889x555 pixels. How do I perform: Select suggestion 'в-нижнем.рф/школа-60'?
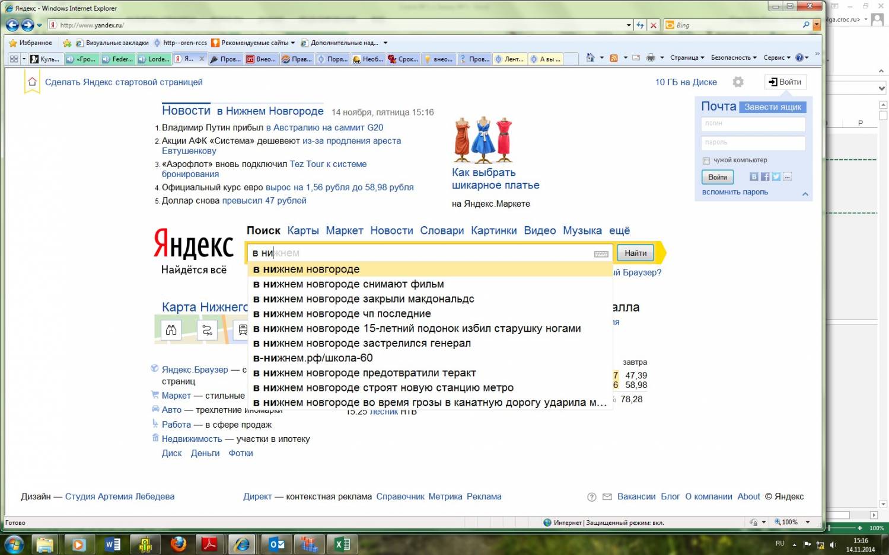click(x=430, y=358)
